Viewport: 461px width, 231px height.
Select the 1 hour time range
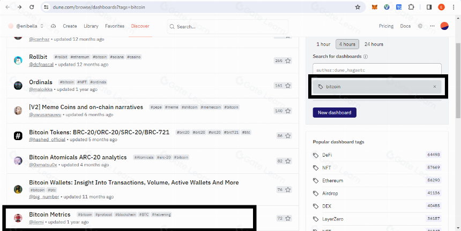pyautogui.click(x=323, y=44)
